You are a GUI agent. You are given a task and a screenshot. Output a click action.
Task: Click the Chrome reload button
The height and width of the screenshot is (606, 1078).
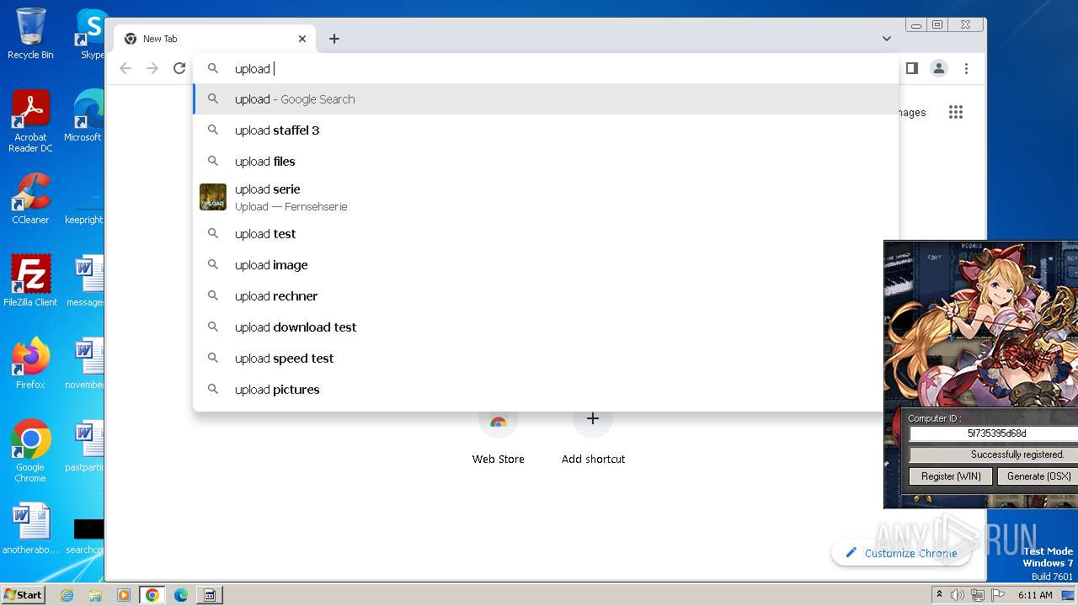[179, 68]
